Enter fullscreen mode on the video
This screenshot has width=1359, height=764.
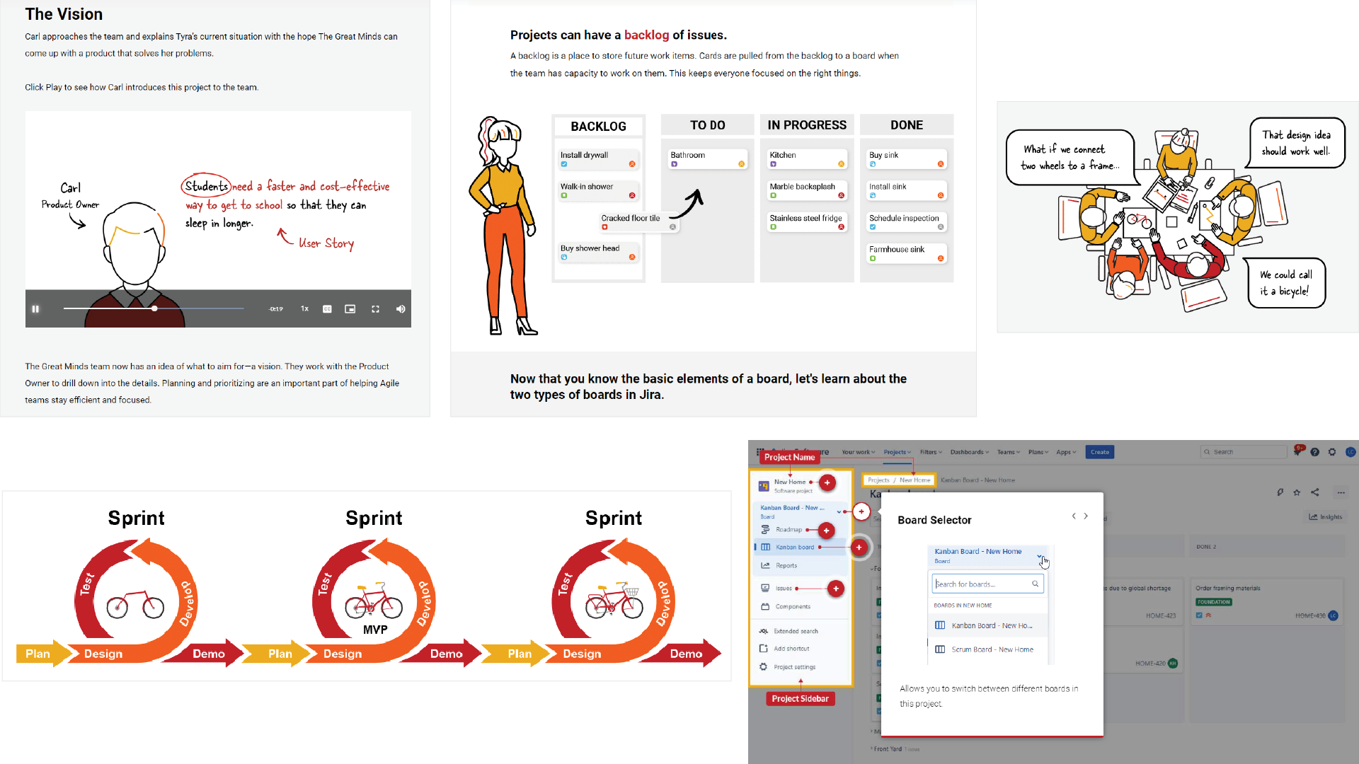(375, 309)
